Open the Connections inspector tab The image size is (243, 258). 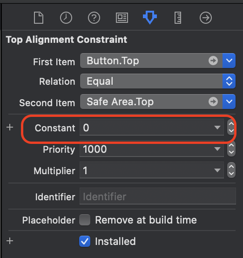206,18
